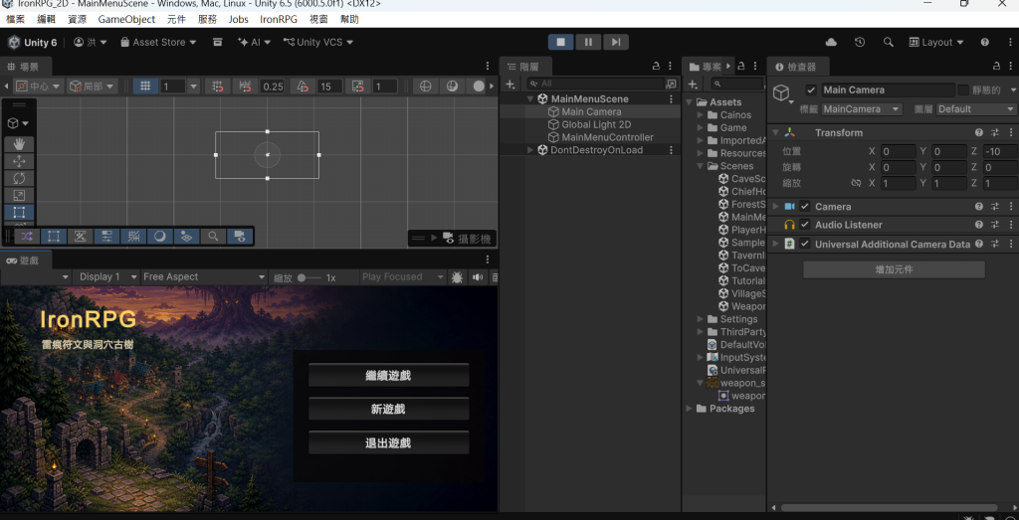Add object with Hierarchy plus button
Viewport: 1019px width, 520px height.
(x=511, y=85)
